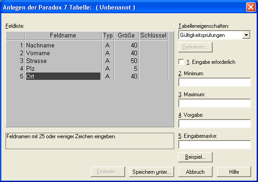Open Hilfe button
Screen dimensions: 258x182
[234, 172]
